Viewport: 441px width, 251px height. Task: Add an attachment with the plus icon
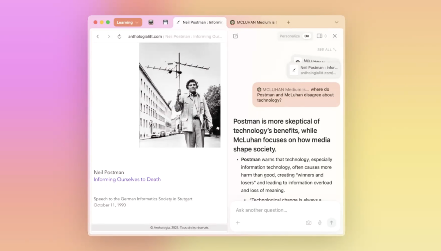point(238,223)
